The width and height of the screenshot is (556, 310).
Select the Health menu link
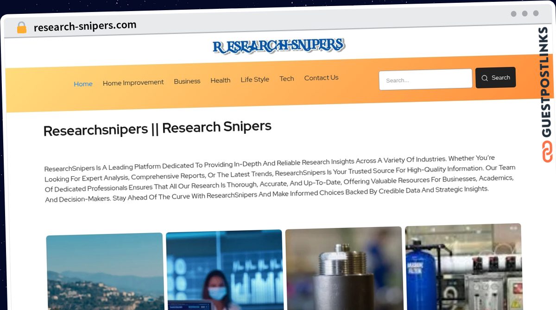pyautogui.click(x=221, y=80)
